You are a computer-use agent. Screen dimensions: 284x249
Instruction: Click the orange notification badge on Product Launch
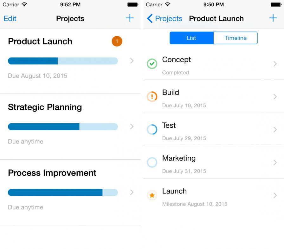click(117, 41)
